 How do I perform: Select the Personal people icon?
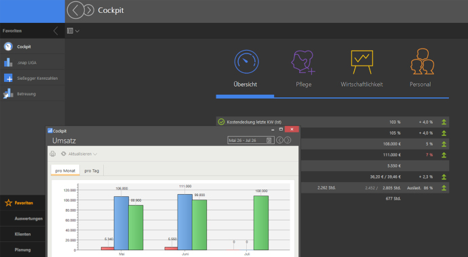coord(422,62)
